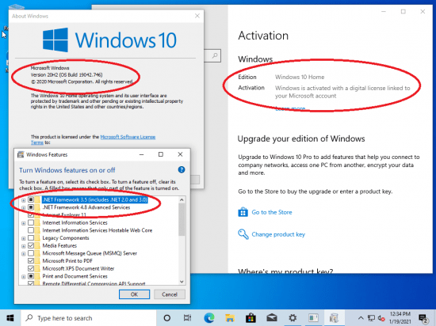This screenshot has width=436, height=326.
Task: Open Microsoft Store from the taskbar
Action: click(251, 318)
